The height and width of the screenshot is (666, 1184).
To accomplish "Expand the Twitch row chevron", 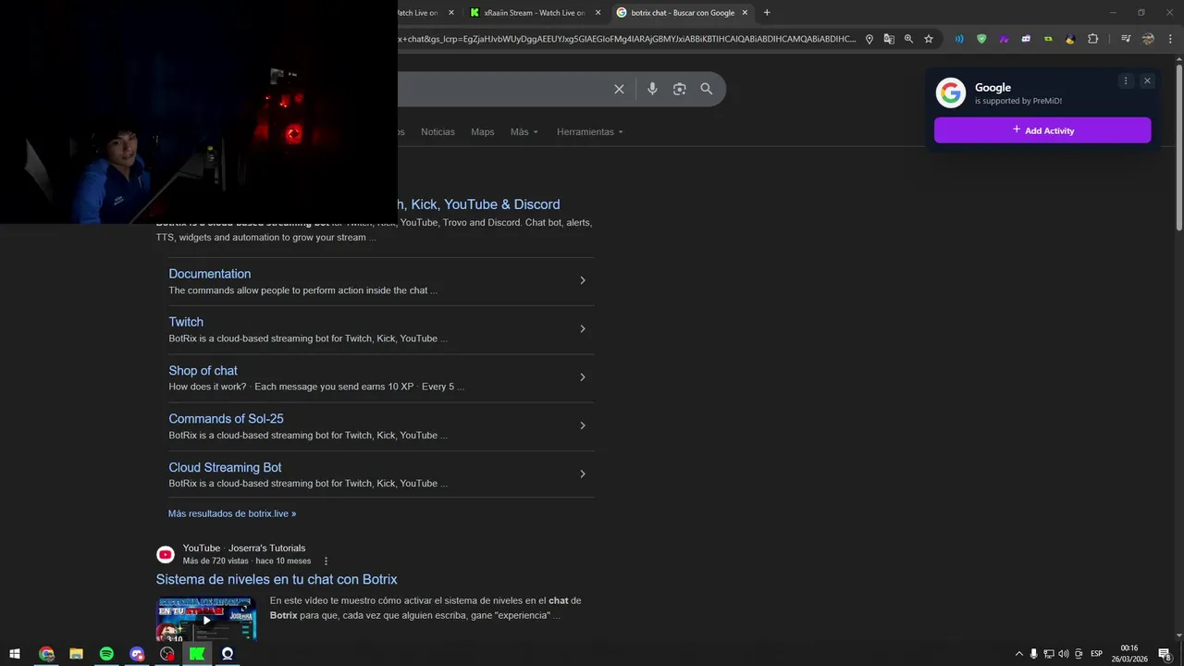I will point(582,328).
